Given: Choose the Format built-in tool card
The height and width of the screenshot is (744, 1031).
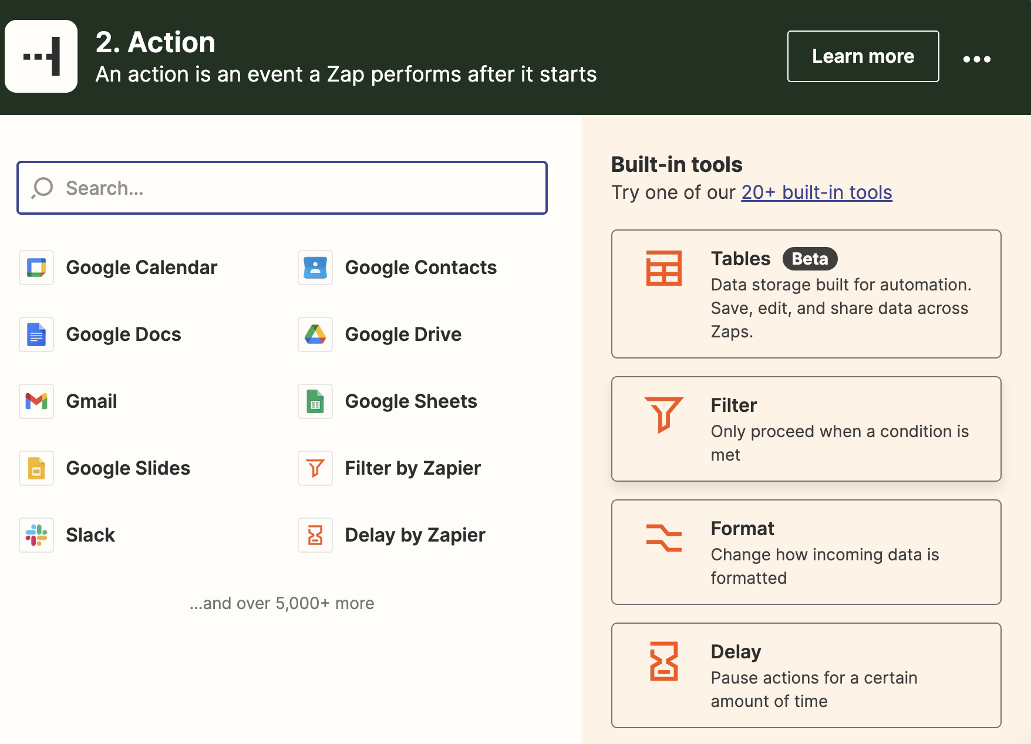Looking at the screenshot, I should (806, 552).
